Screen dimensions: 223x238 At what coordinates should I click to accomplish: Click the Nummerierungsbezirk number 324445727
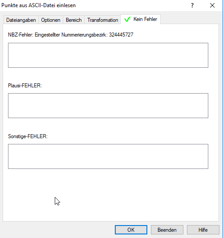[121, 35]
